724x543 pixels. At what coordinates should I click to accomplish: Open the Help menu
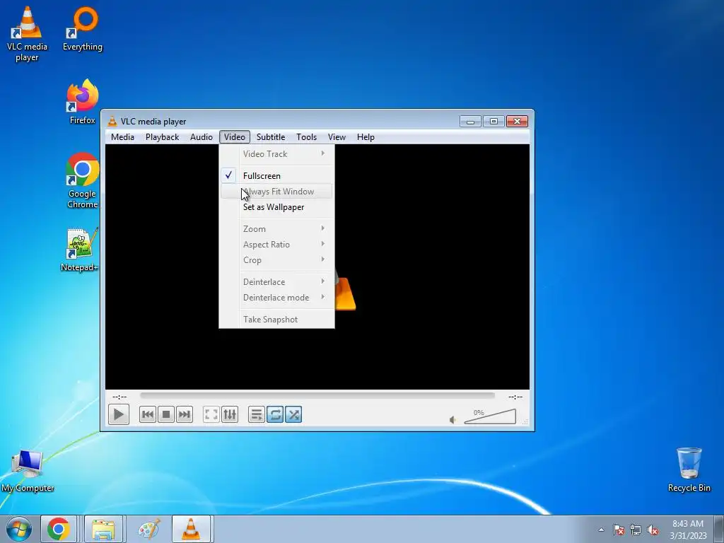click(x=366, y=137)
